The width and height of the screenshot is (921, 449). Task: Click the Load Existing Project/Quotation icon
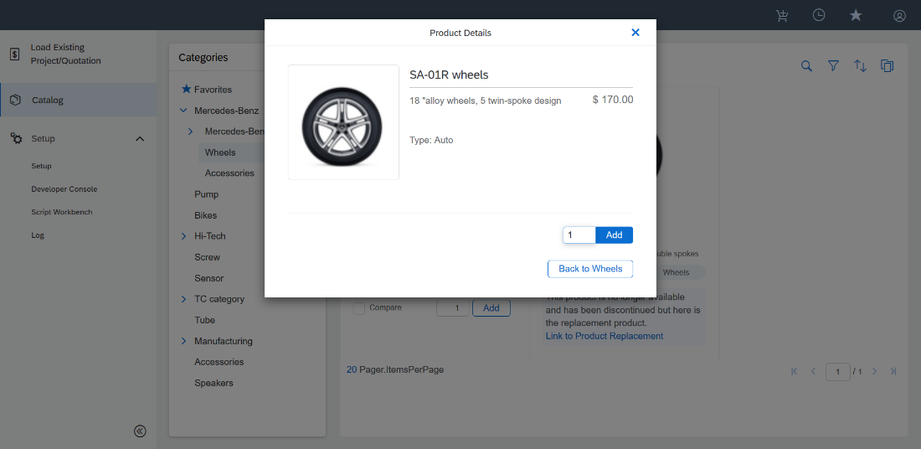click(x=15, y=54)
